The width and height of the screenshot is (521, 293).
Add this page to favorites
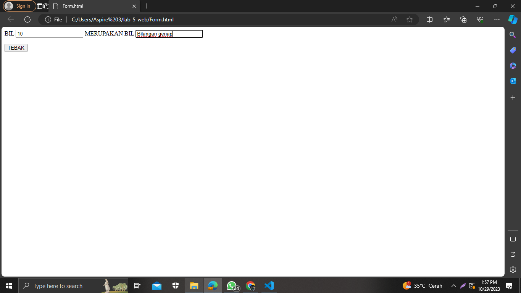tap(409, 19)
